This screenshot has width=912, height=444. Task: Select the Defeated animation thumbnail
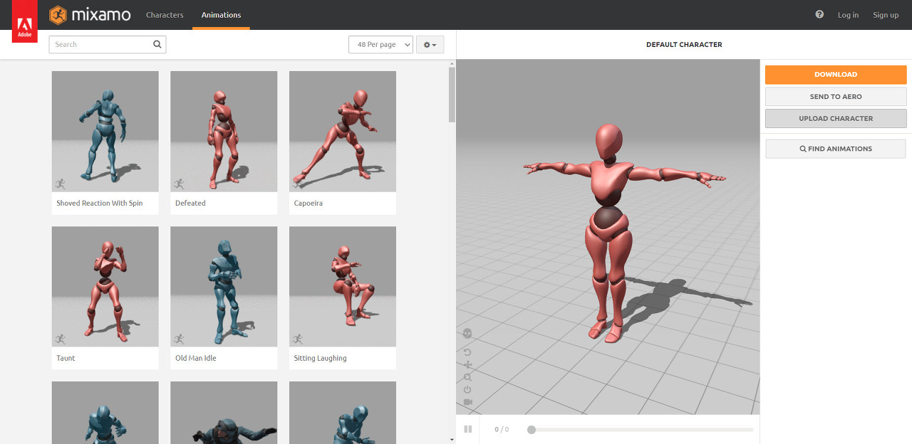coord(224,132)
